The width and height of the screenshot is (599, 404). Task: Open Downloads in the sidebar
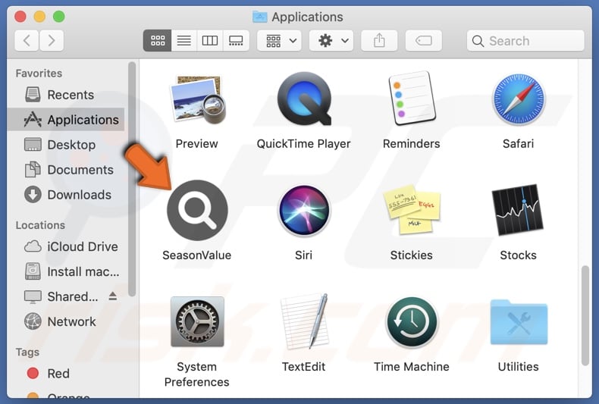(66, 195)
